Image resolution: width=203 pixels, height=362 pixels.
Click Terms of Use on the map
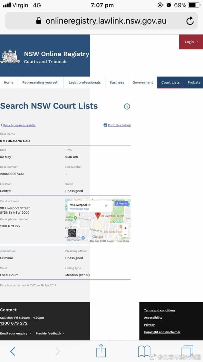(123, 241)
